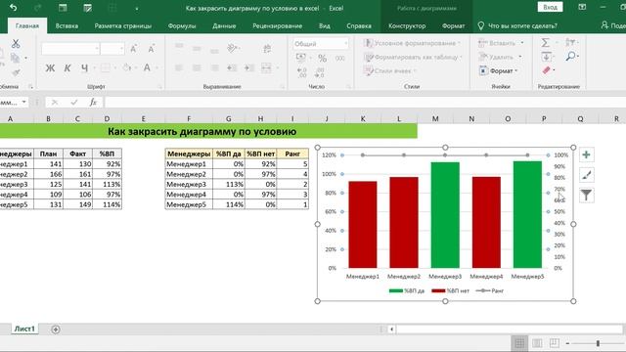Screen dimensions: 626x352
Task: Click the increase indent icon
Action: pos(249,67)
